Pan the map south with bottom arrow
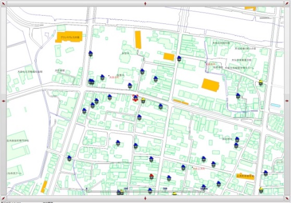 coord(145,198)
